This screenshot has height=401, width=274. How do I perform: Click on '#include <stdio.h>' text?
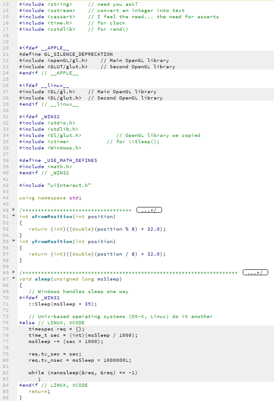[x=47, y=123]
